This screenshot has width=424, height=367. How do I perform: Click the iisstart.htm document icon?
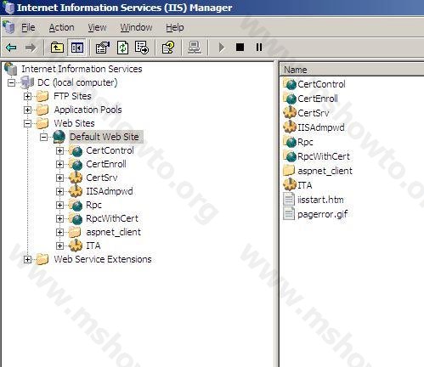(289, 199)
